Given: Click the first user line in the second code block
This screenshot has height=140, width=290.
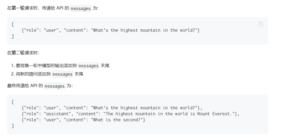Looking at the screenshot, I should [112, 108].
